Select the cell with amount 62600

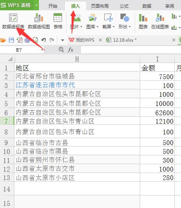[x=157, y=113]
